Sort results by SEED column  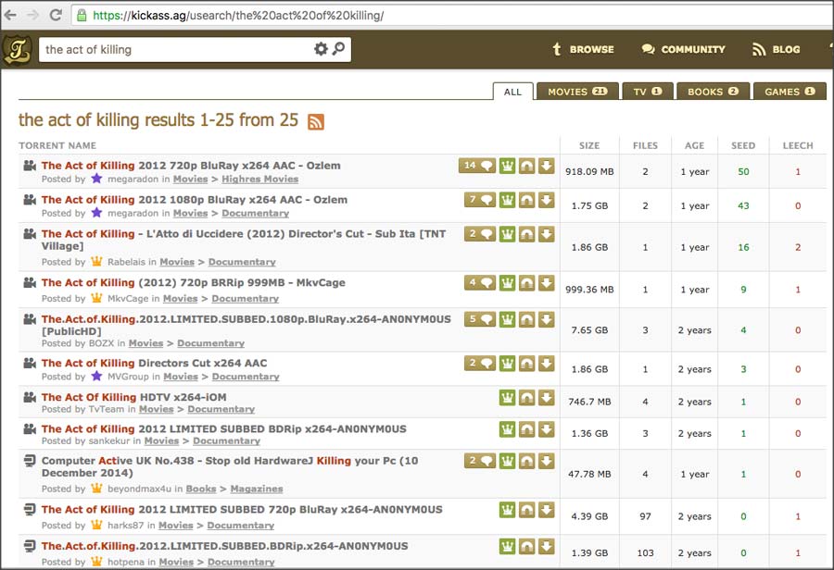(743, 145)
